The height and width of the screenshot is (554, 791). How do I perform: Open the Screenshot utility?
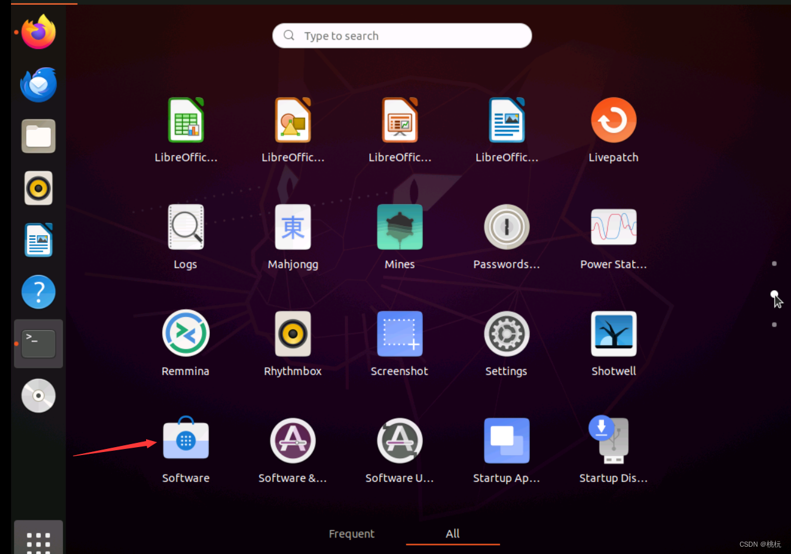pos(400,333)
